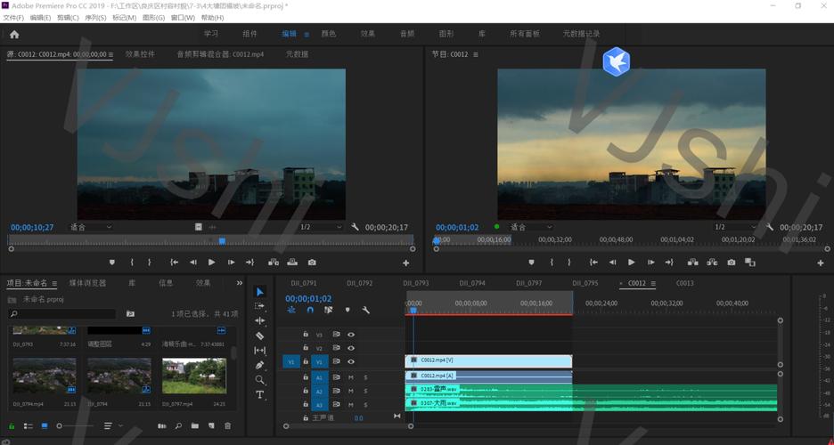Image resolution: width=834 pixels, height=445 pixels.
Task: Open Sort Icons menu in Project panel
Action: pyautogui.click(x=111, y=426)
